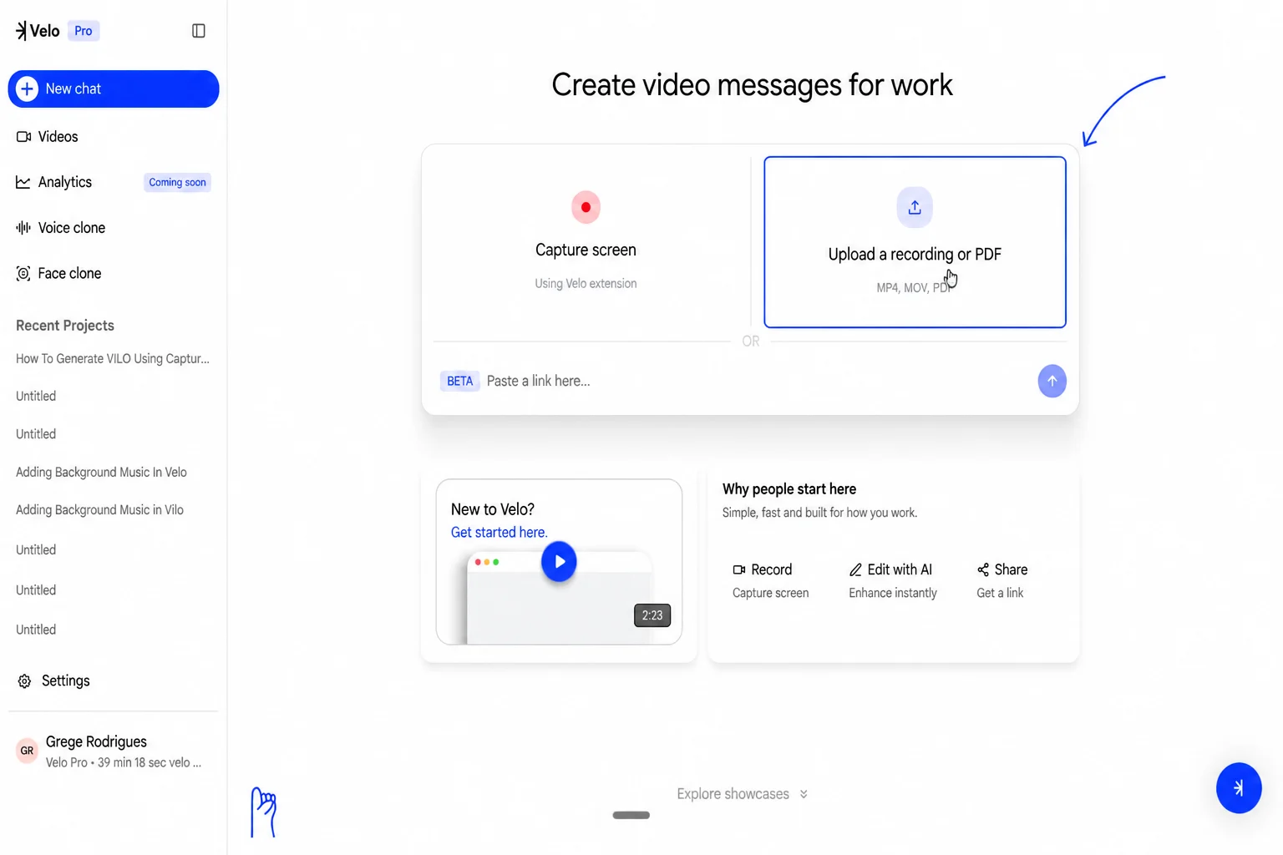Open Analytics in the sidebar

point(65,182)
